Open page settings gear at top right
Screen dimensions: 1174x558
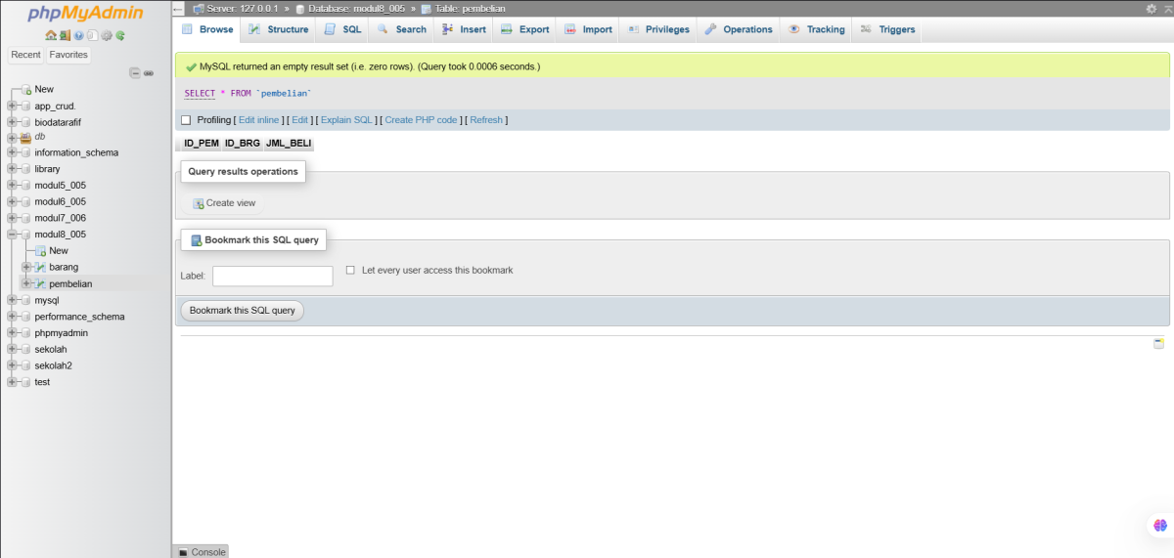point(1151,8)
